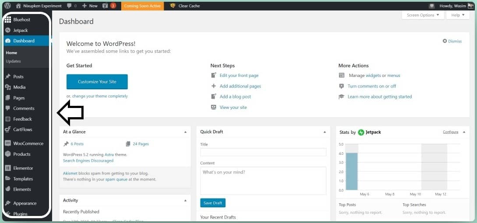Collapse the Stats by Jetpack widget
Image resolution: width=477 pixels, height=223 pixels.
click(464, 132)
